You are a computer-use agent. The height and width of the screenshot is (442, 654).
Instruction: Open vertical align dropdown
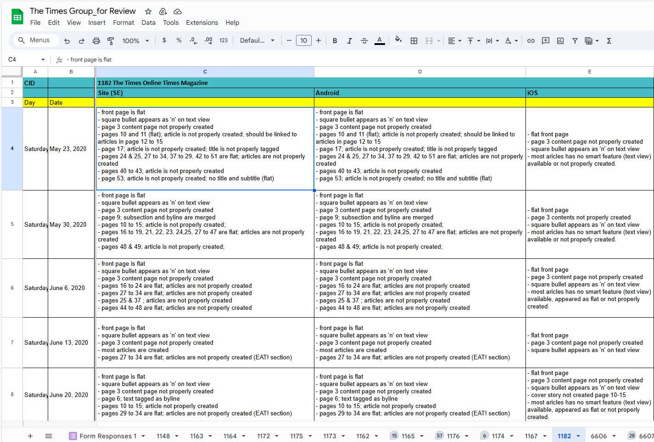(474, 41)
